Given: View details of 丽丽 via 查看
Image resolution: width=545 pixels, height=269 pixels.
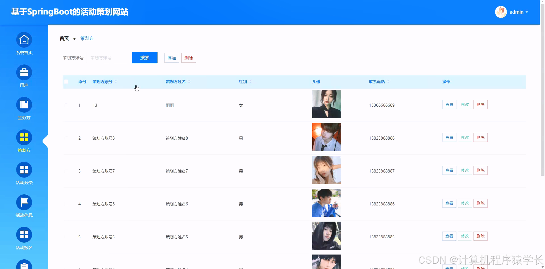Looking at the screenshot, I should click(449, 104).
